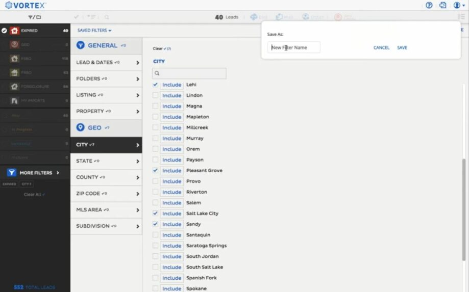Click the dimmed red circle toolbar icon
Screen dimensions: 469x292
coord(338,17)
